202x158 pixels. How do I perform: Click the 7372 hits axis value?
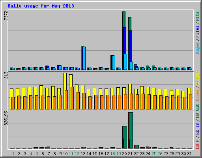pyautogui.click(x=6, y=16)
